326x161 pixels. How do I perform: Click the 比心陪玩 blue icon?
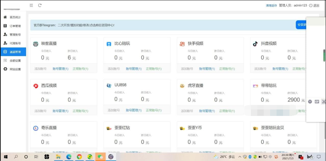tap(109, 44)
